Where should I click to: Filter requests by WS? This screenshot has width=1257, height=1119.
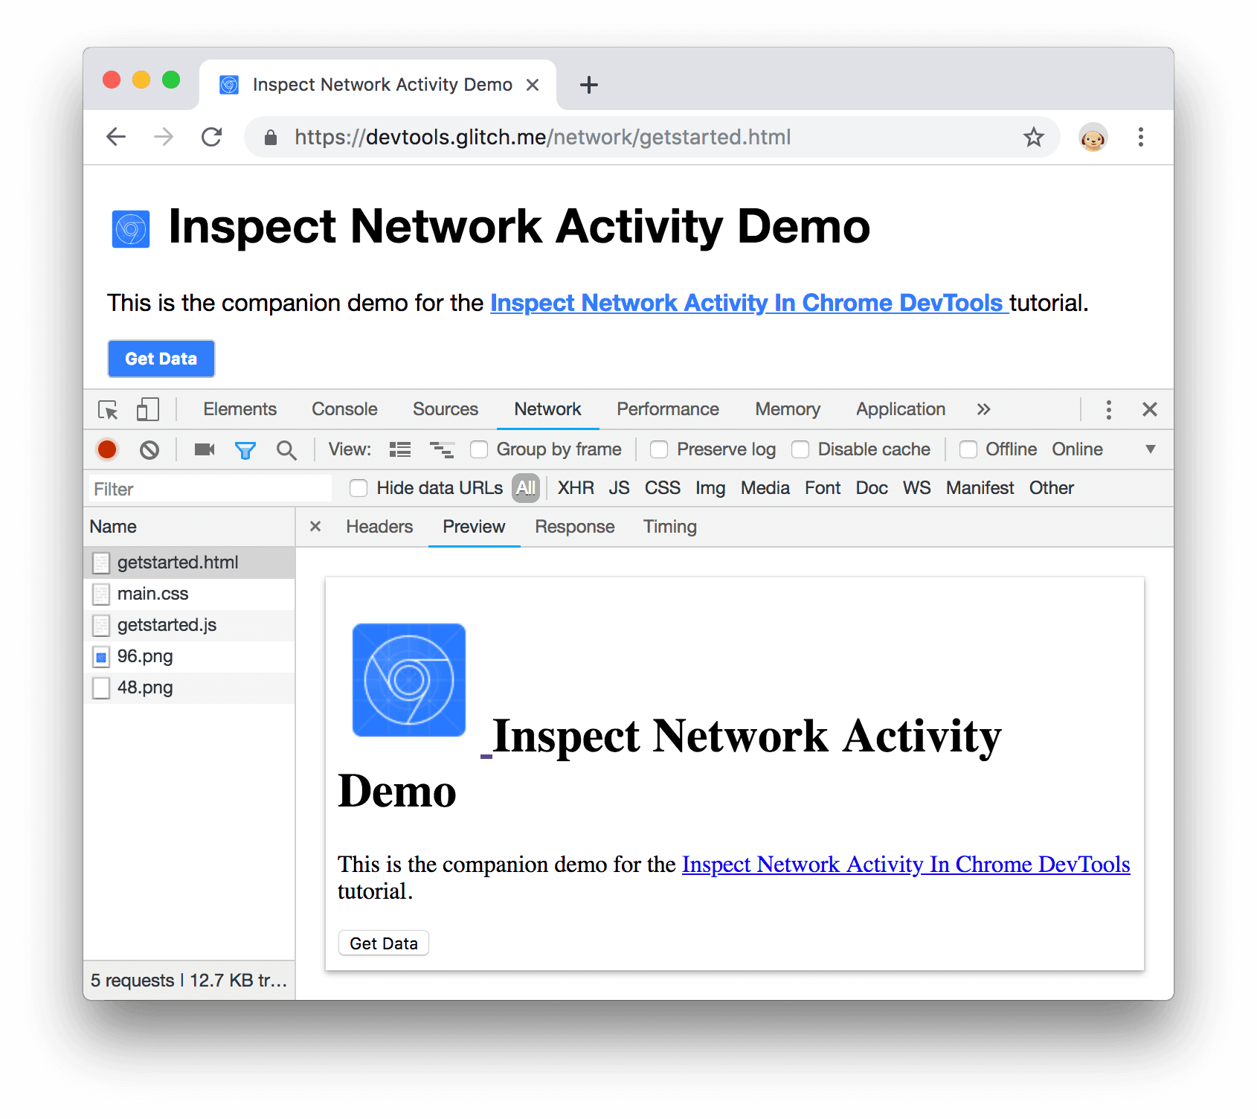916,488
